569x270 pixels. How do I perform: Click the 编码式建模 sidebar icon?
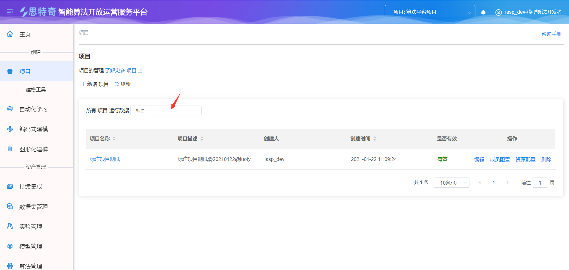pyautogui.click(x=10, y=129)
